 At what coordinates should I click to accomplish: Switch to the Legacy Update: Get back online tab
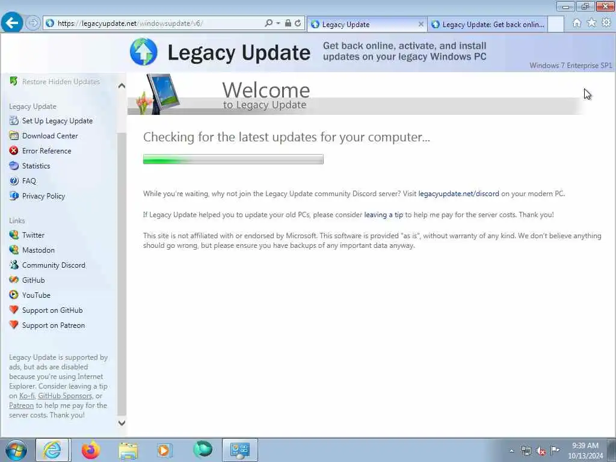pyautogui.click(x=487, y=24)
